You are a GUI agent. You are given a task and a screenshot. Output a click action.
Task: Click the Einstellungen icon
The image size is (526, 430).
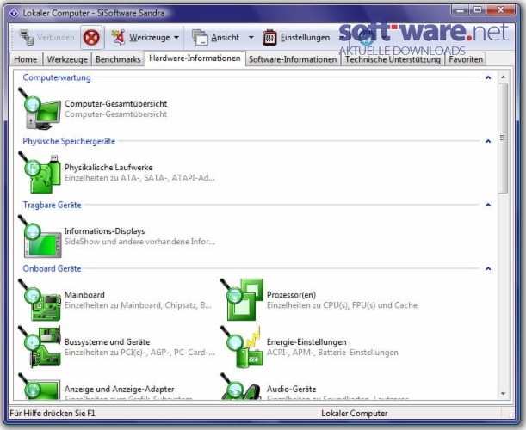[x=269, y=38]
